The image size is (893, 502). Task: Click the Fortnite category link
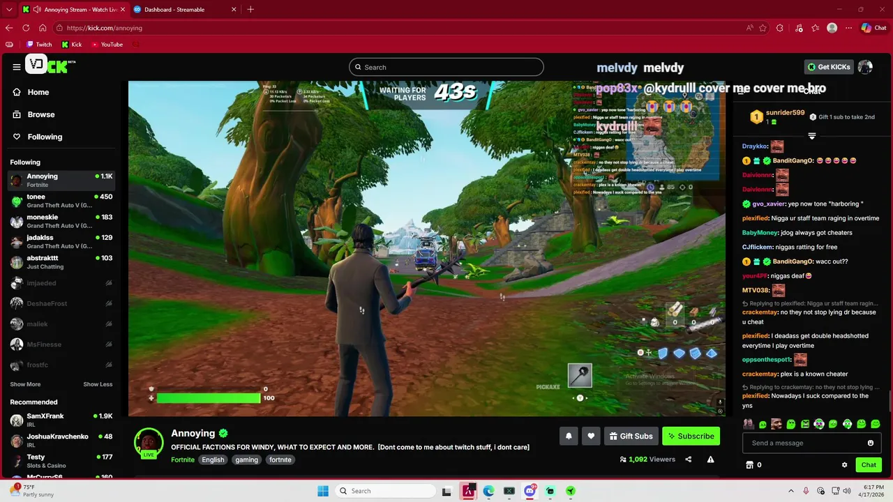tap(183, 459)
